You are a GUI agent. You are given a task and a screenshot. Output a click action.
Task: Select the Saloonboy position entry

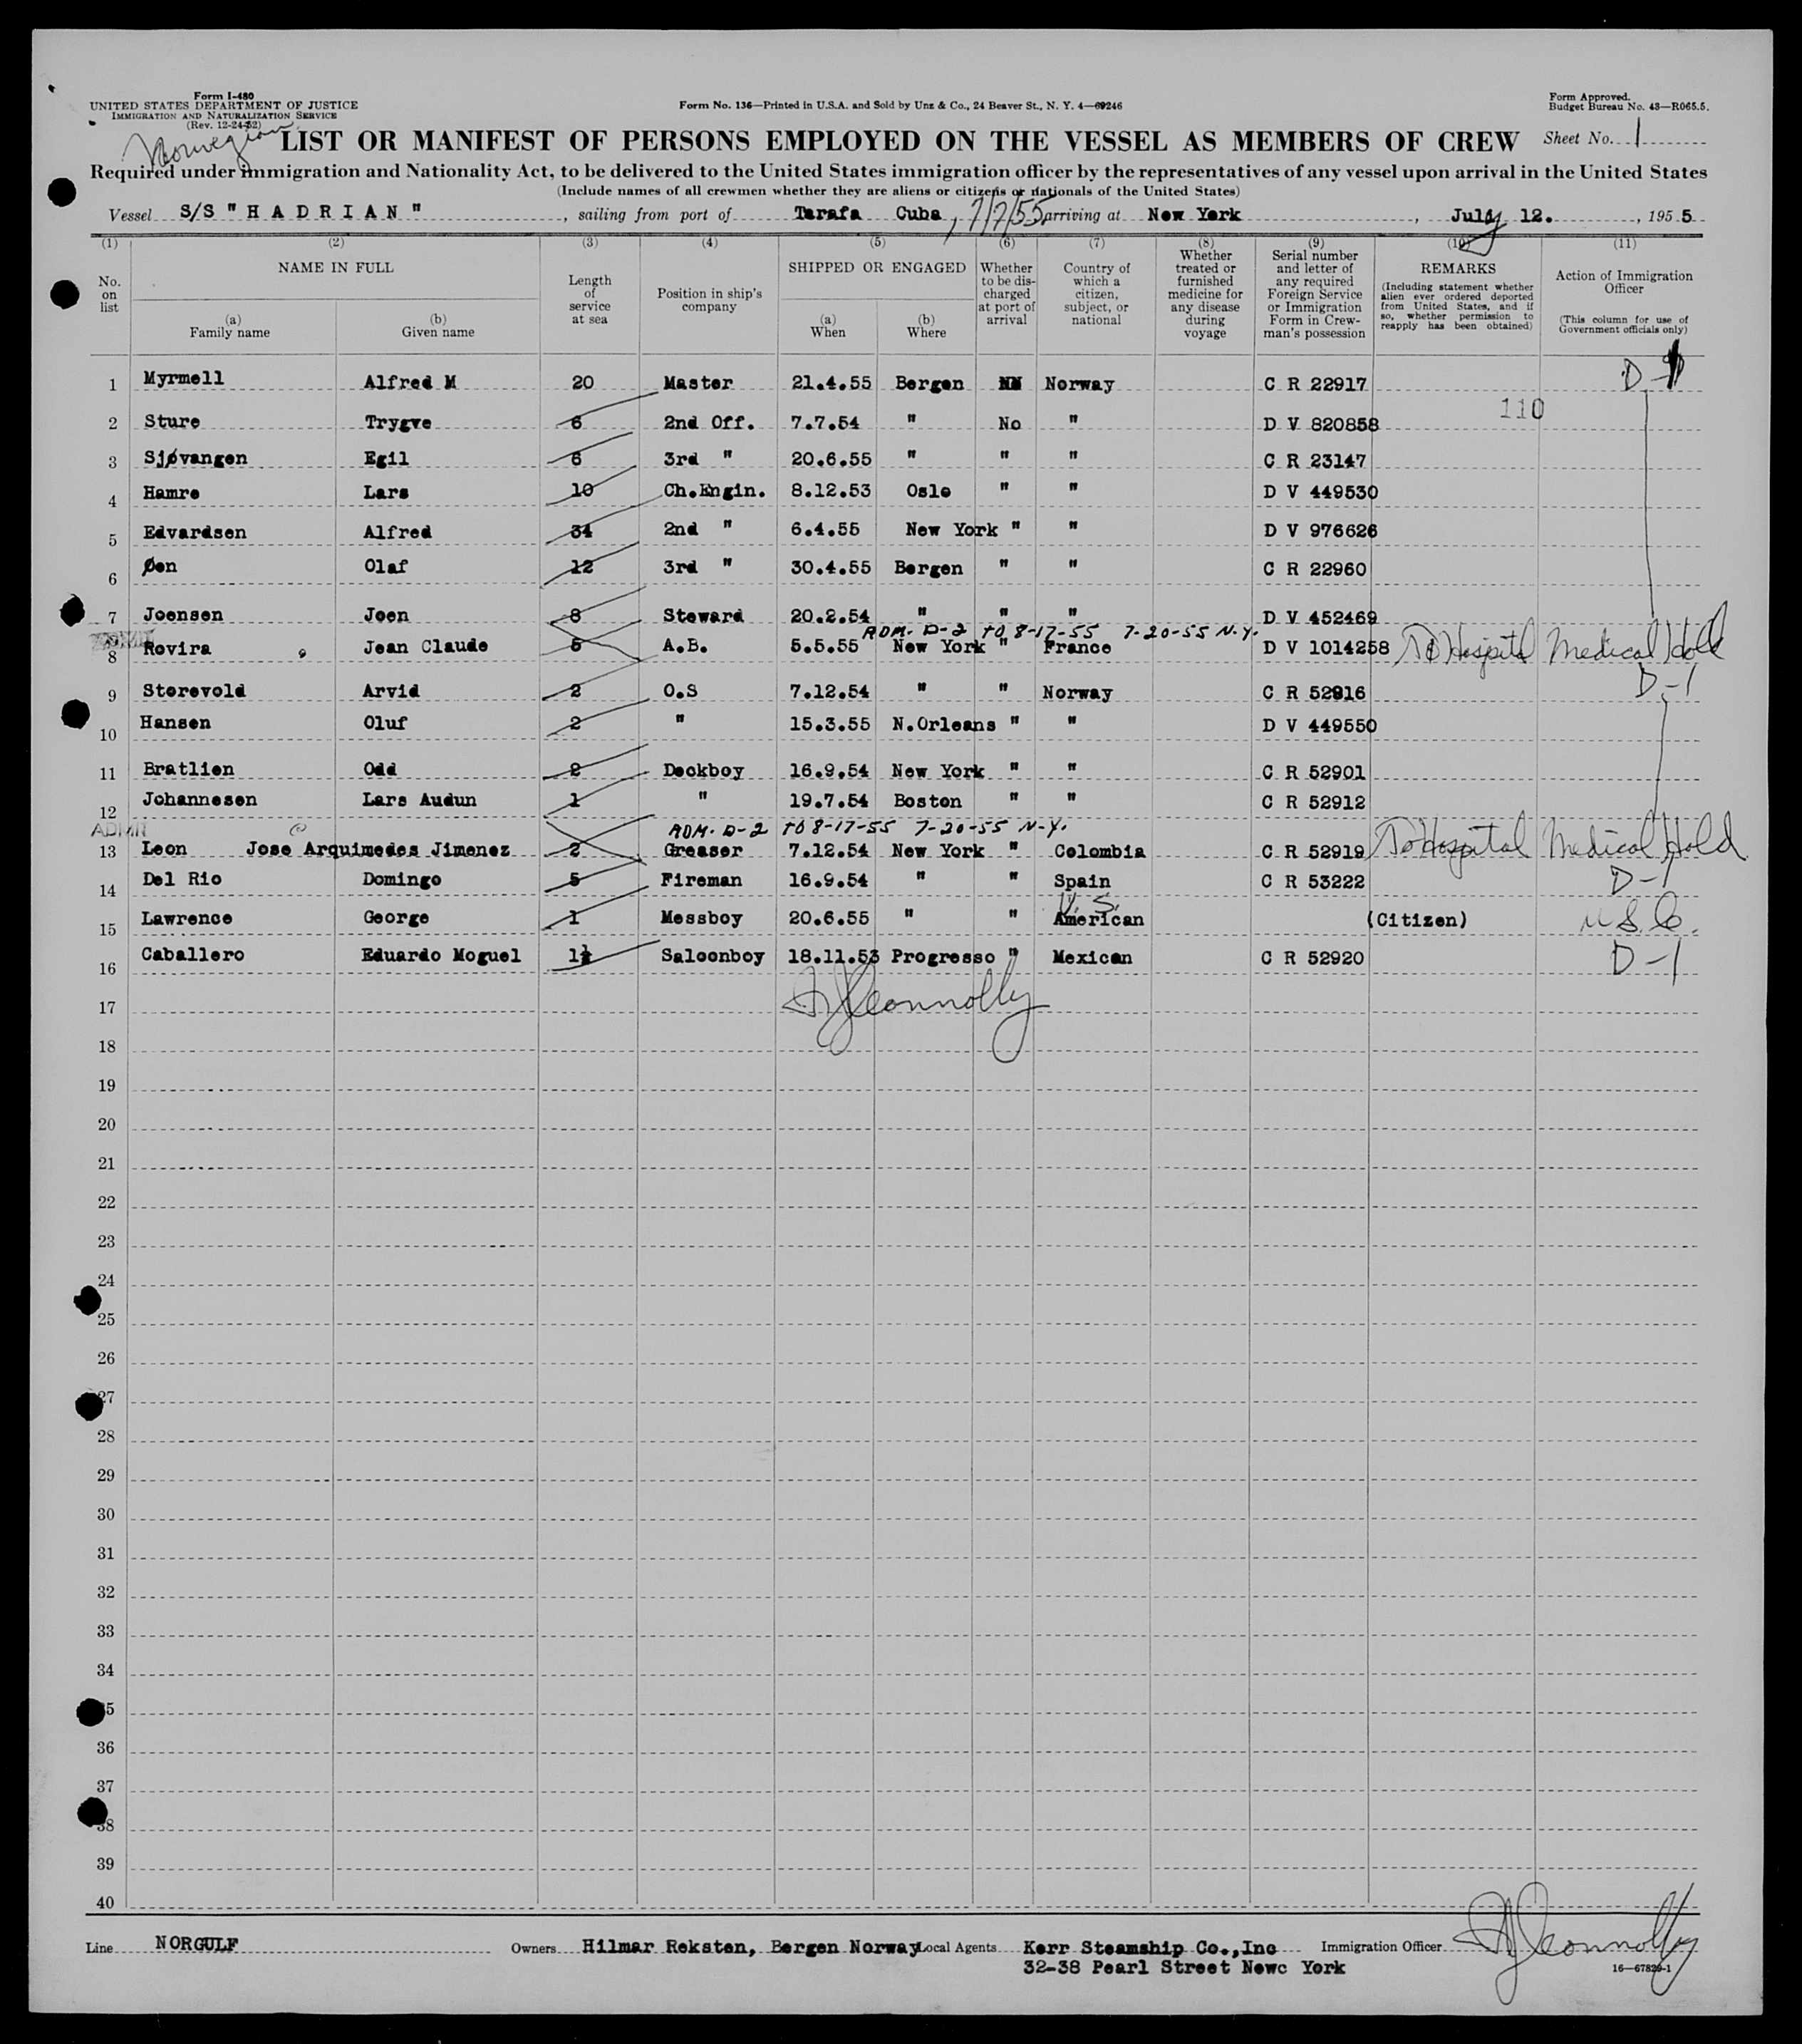pos(712,956)
